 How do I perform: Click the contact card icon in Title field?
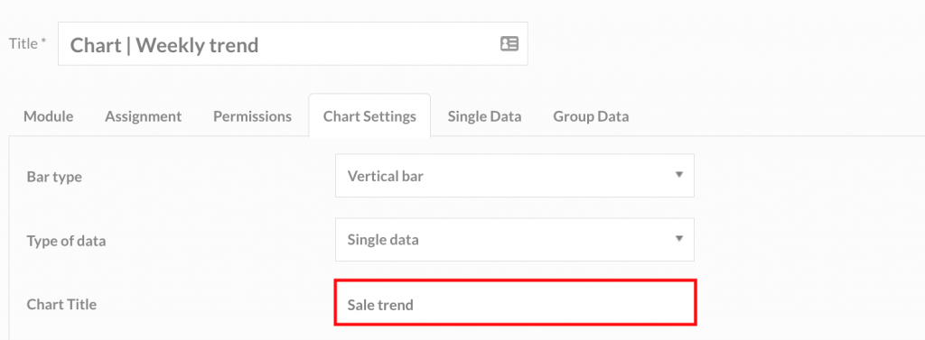coord(509,43)
